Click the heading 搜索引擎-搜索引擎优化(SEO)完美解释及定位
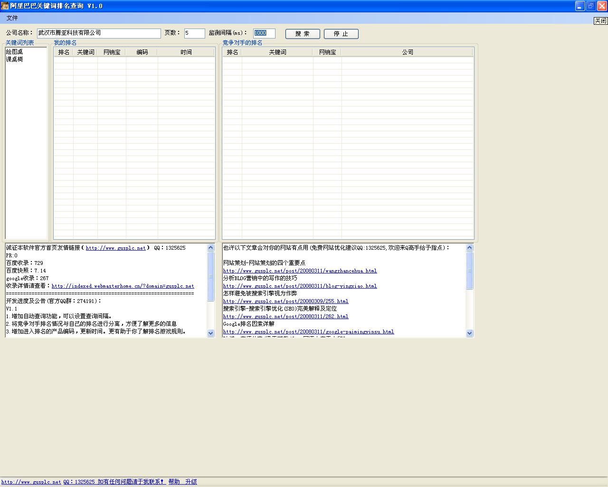 (280, 309)
